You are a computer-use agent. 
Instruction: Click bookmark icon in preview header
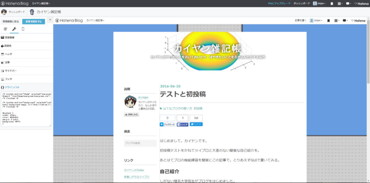coord(328,20)
